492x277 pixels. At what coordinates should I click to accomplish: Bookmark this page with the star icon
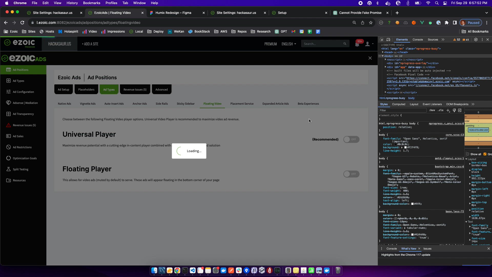(x=371, y=23)
